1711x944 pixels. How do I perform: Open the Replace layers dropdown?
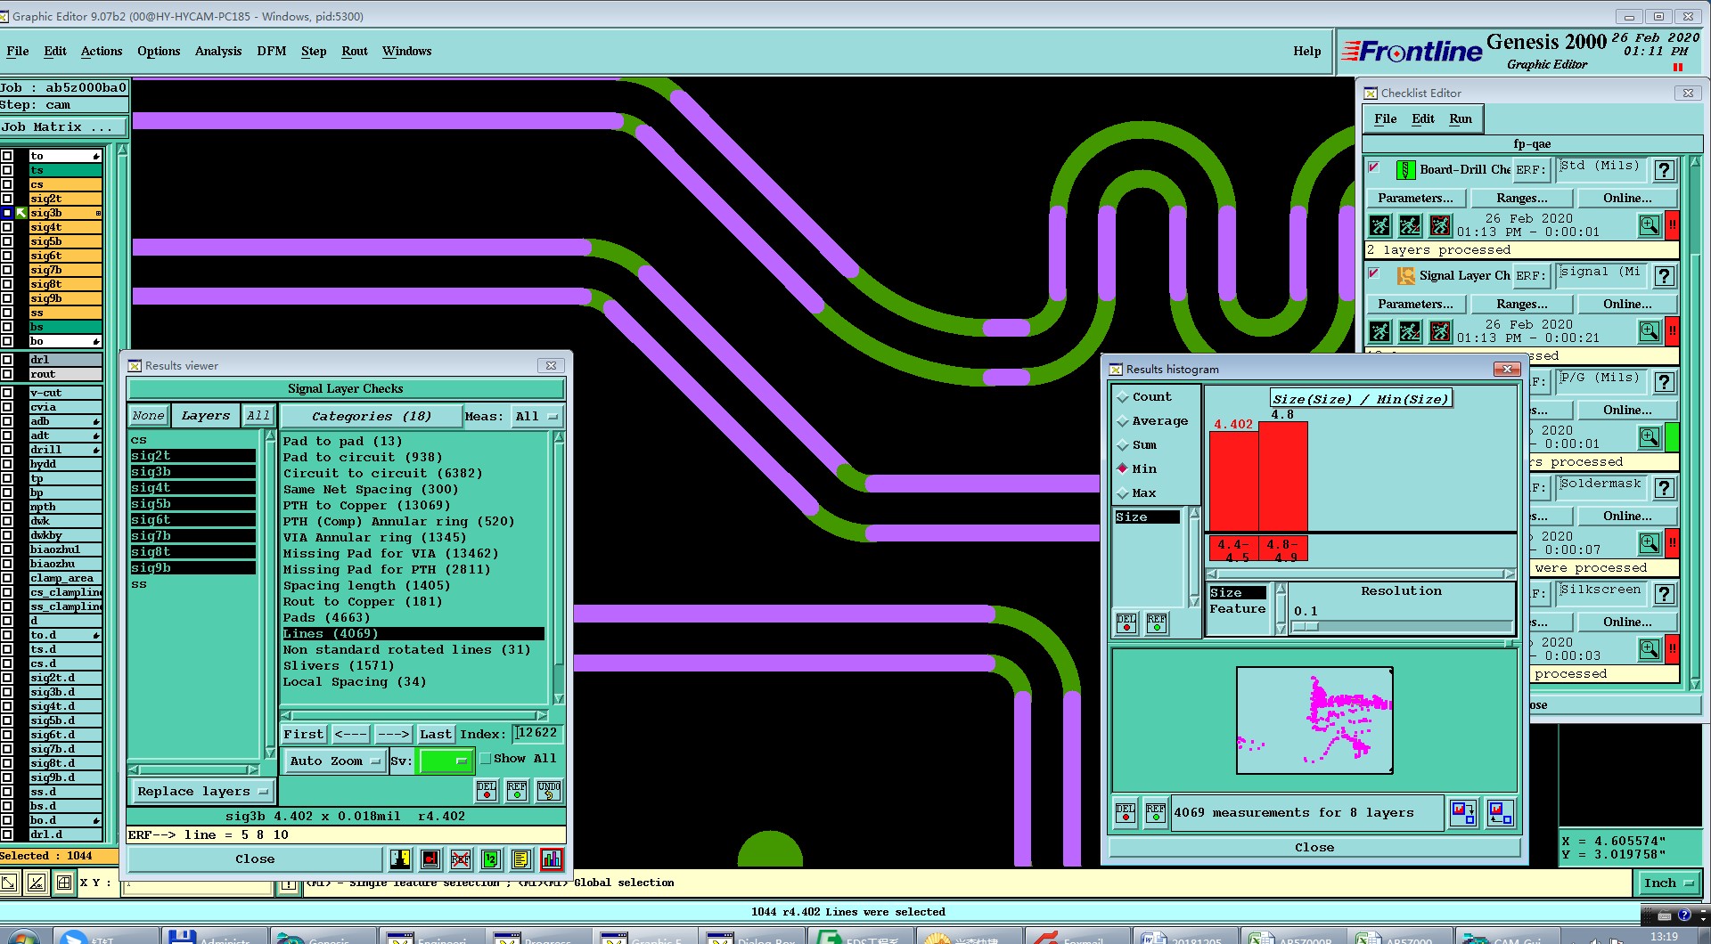tap(202, 791)
